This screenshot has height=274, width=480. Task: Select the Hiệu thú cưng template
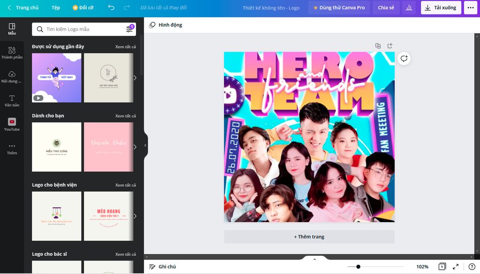pyautogui.click(x=57, y=147)
